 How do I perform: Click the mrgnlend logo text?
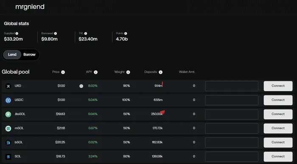[x=30, y=7]
